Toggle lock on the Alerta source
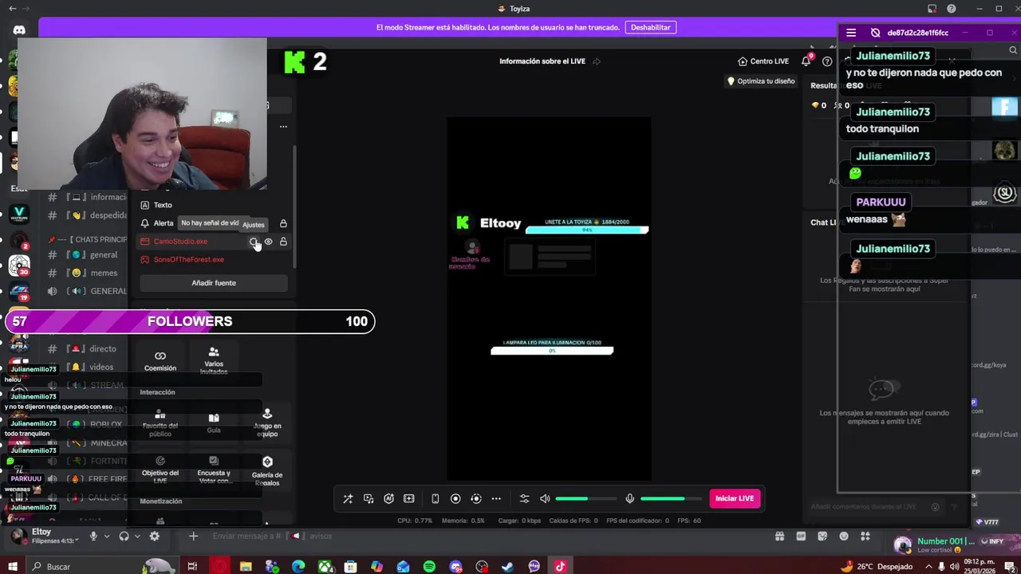1021x574 pixels. click(283, 224)
